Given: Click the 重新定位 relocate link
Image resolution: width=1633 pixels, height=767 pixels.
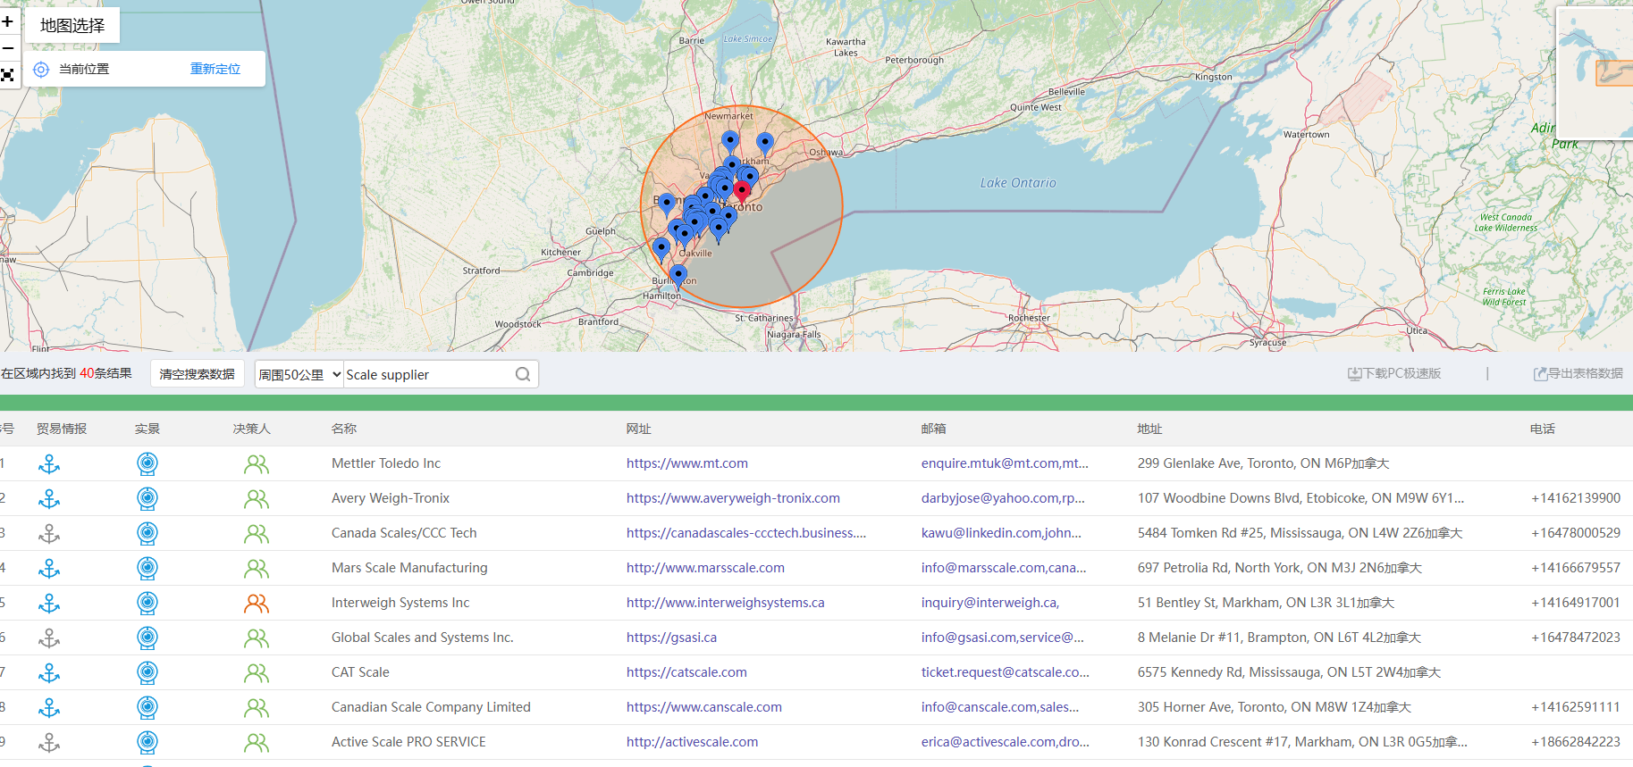Looking at the screenshot, I should pos(215,69).
